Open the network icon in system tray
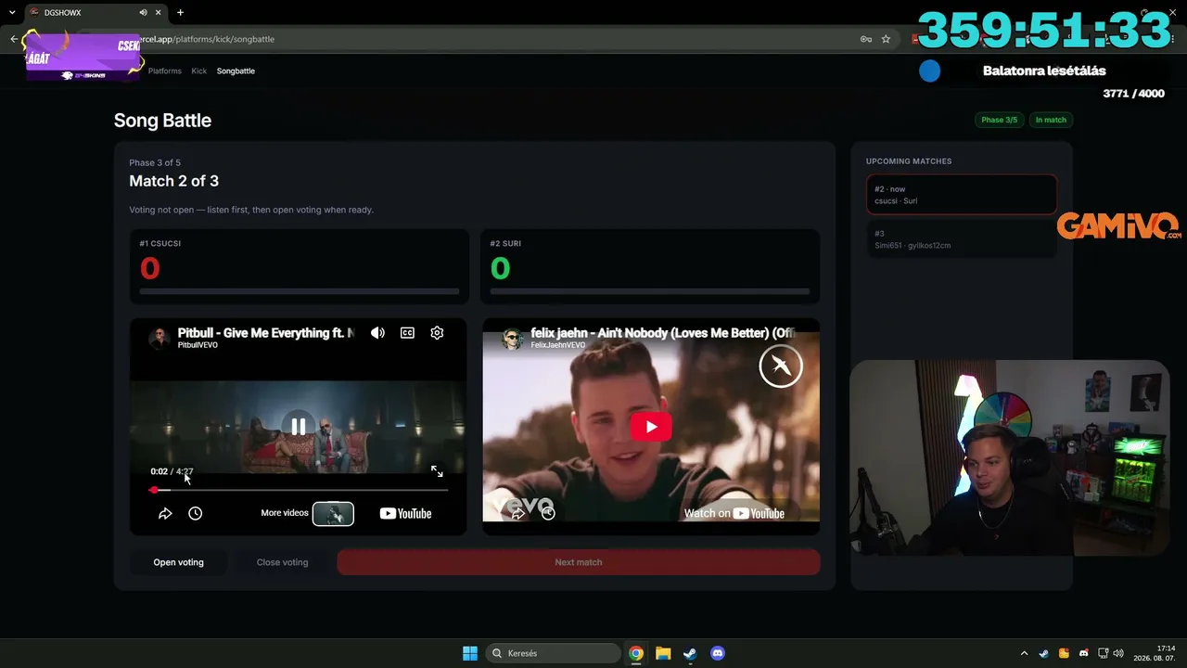The height and width of the screenshot is (668, 1187). pos(1103,653)
